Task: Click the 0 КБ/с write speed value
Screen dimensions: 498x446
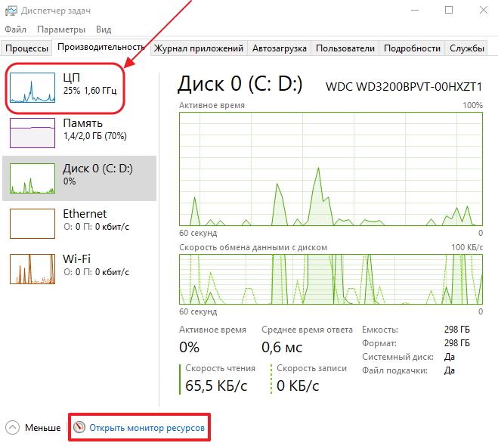Action: click(x=298, y=386)
